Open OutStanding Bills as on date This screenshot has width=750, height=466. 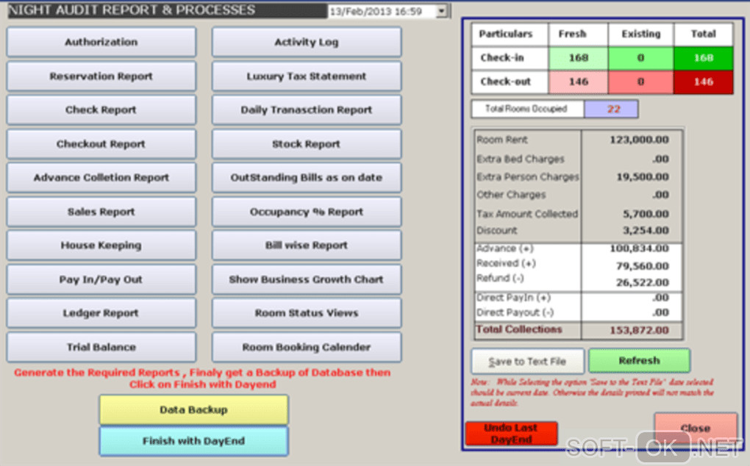[x=307, y=178]
